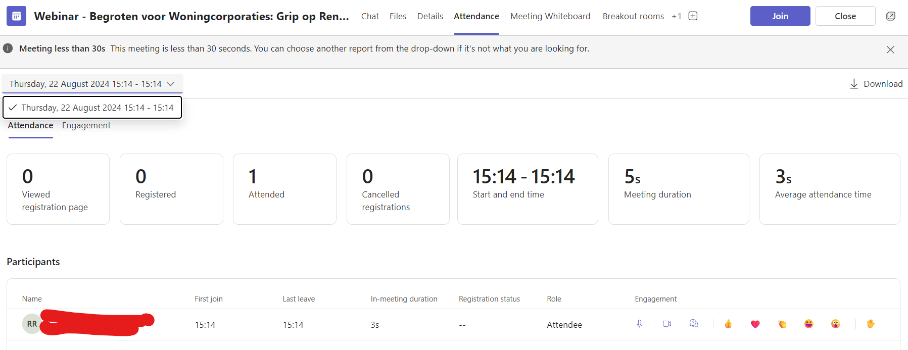Click the Last leave column header
908x350 pixels.
coord(299,299)
